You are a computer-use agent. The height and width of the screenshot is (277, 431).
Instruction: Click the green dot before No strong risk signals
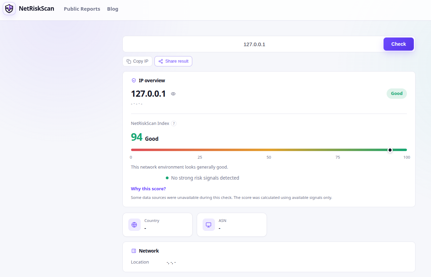point(167,178)
